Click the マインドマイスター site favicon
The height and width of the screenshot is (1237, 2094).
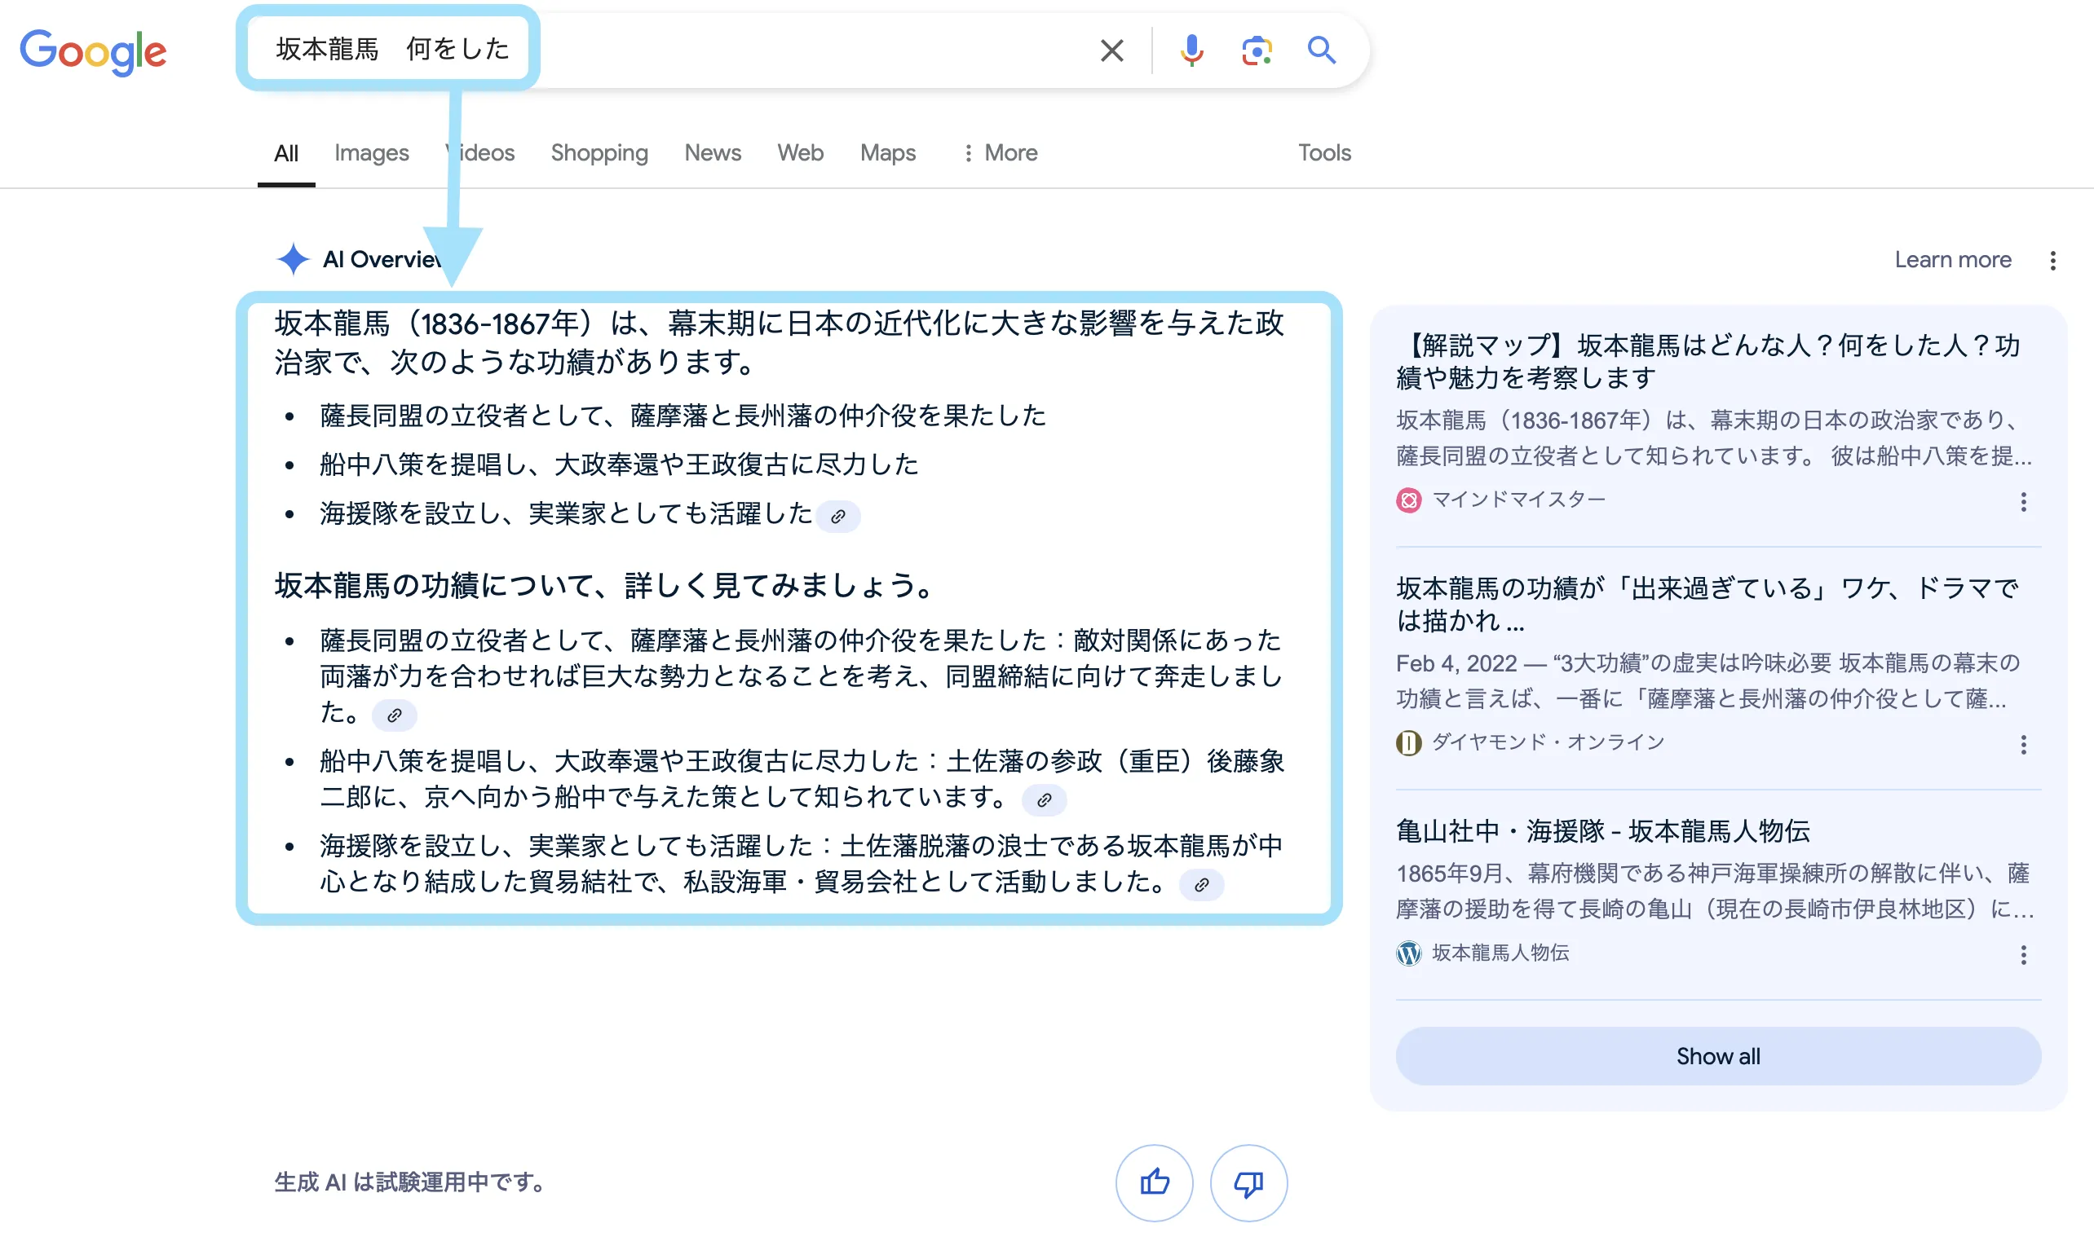coord(1409,501)
